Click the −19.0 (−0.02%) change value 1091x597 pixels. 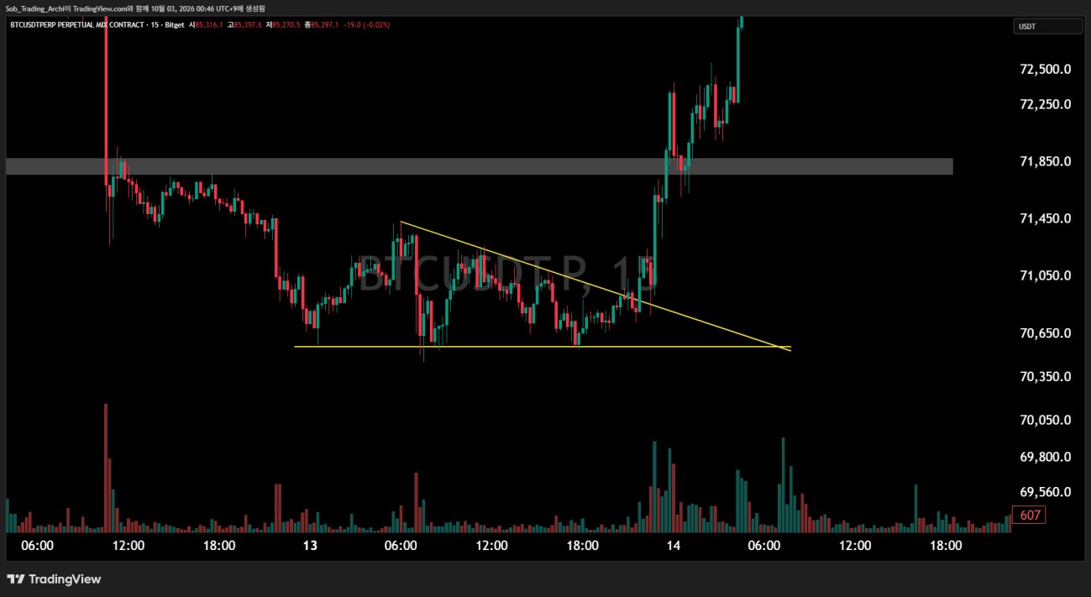click(366, 25)
